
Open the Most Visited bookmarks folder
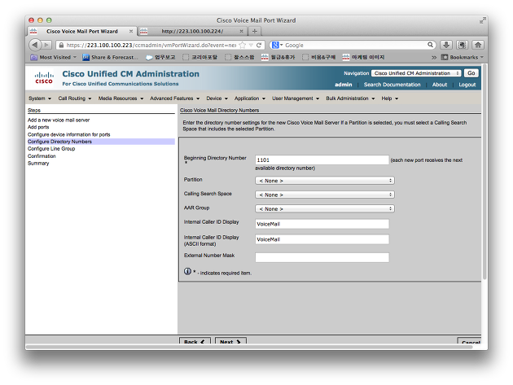[53, 57]
